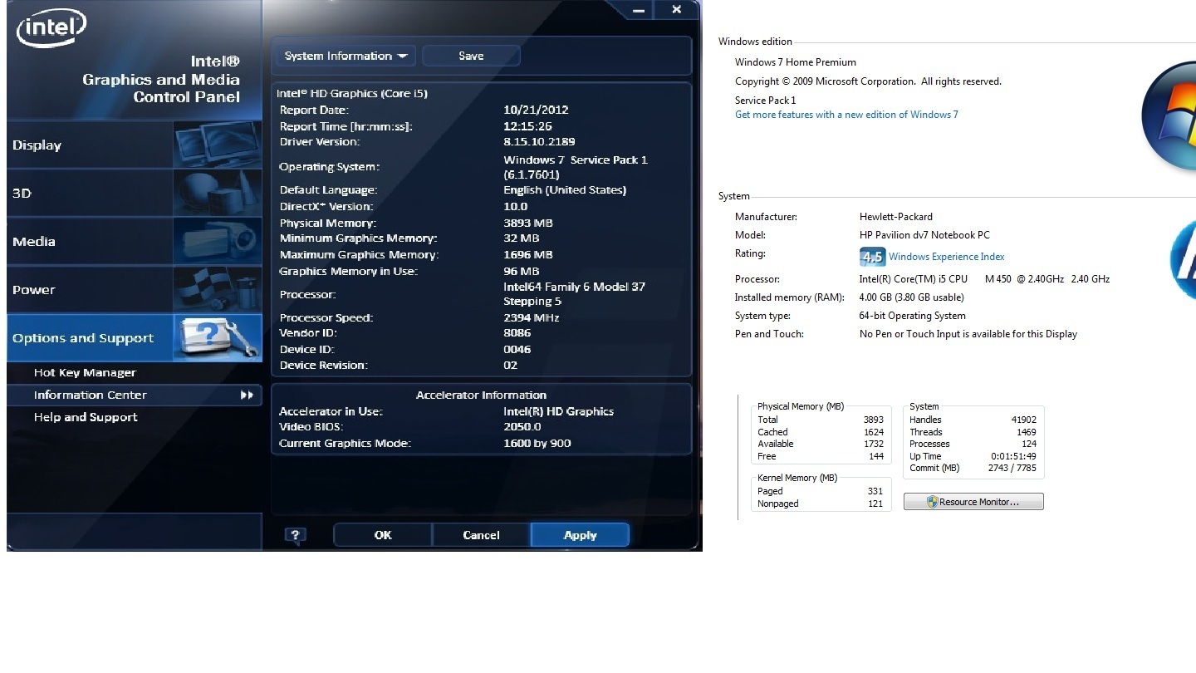
Task: Click the Up Time value 0:01:51:49
Action: pos(1013,456)
